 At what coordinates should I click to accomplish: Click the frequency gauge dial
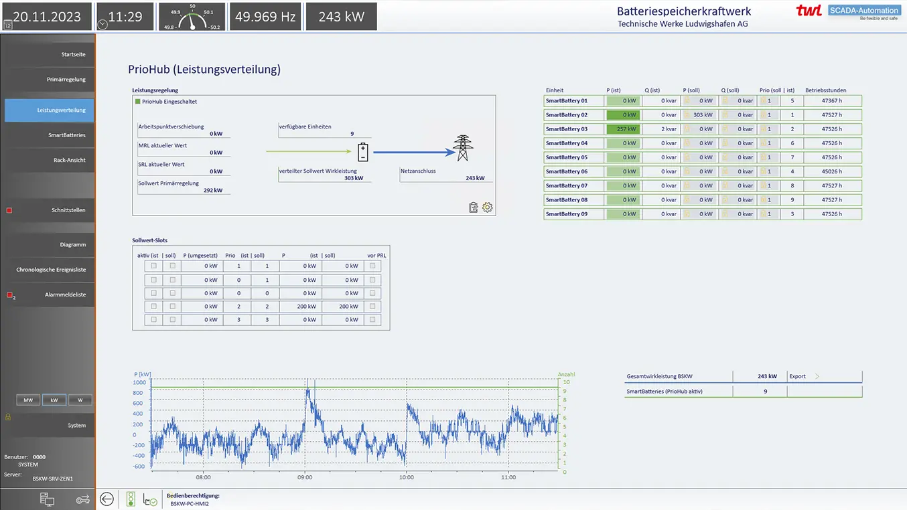[192, 17]
